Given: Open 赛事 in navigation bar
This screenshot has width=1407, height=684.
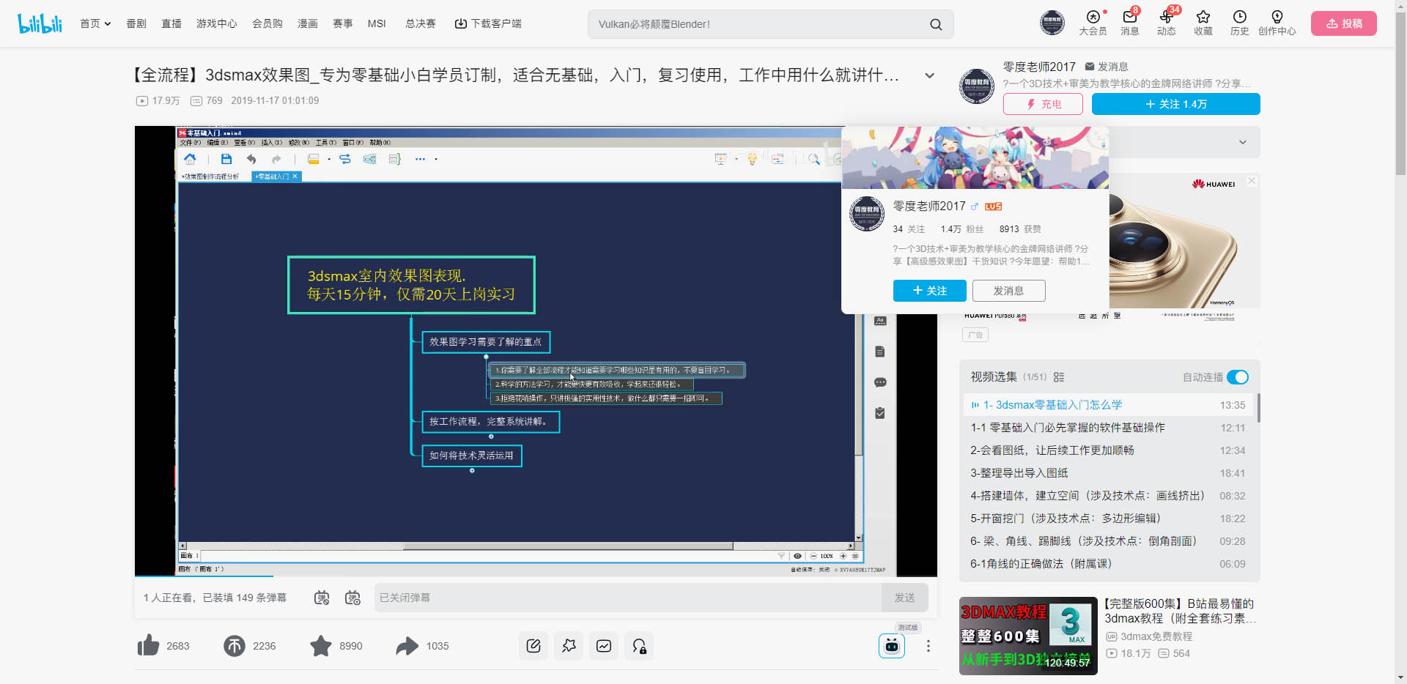Looking at the screenshot, I should pos(343,23).
